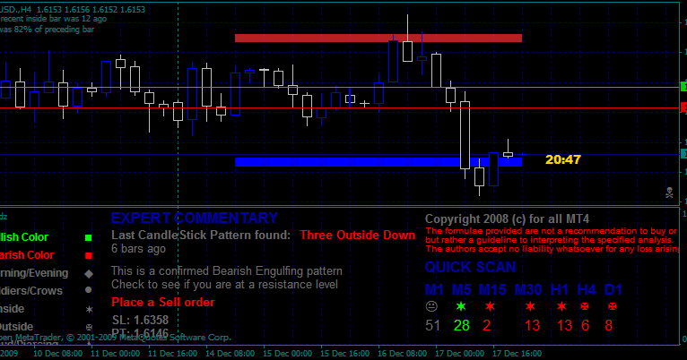Viewport: 687px width, 360px height.
Task: Click the 'PT: 1.6146' profit target value
Action: tap(140, 333)
